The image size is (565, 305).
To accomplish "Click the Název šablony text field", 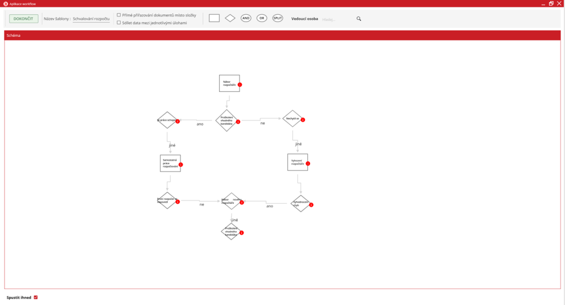I will coord(91,19).
